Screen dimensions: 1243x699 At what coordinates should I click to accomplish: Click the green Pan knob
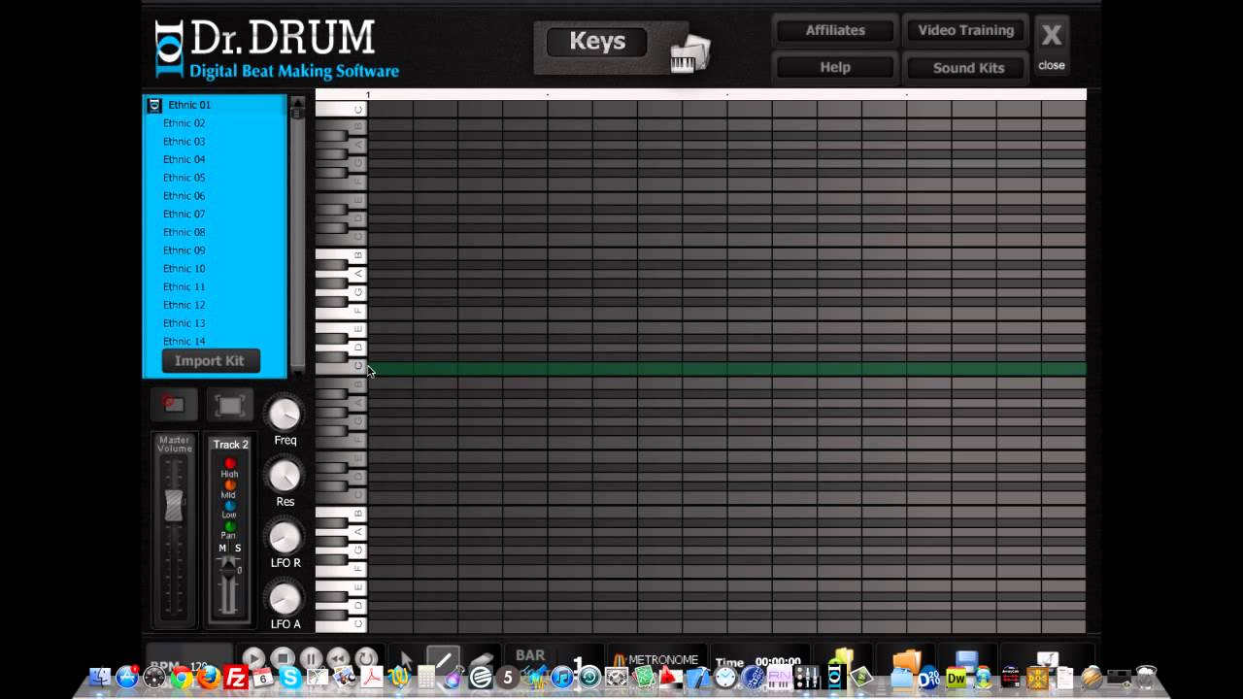(x=230, y=526)
